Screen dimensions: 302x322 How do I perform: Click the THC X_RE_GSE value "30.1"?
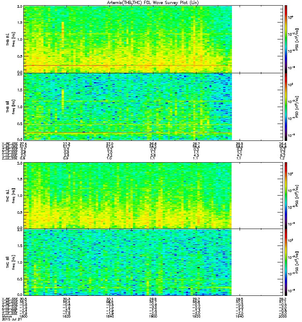(110, 299)
